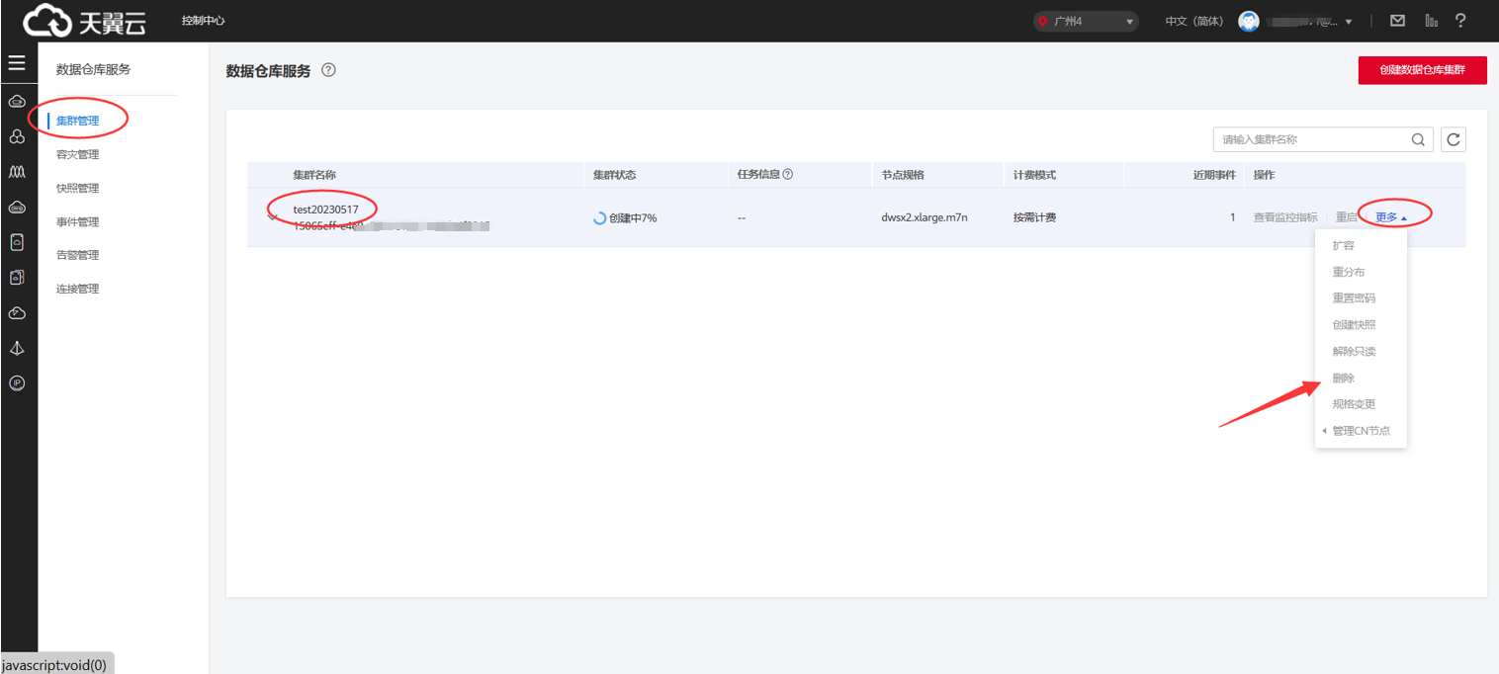
Task: Select 集群管理 in the left navigation
Action: point(77,121)
